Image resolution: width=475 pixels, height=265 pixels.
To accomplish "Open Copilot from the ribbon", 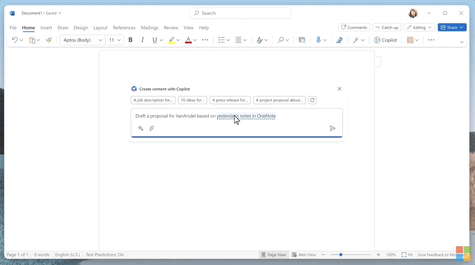I will point(385,40).
